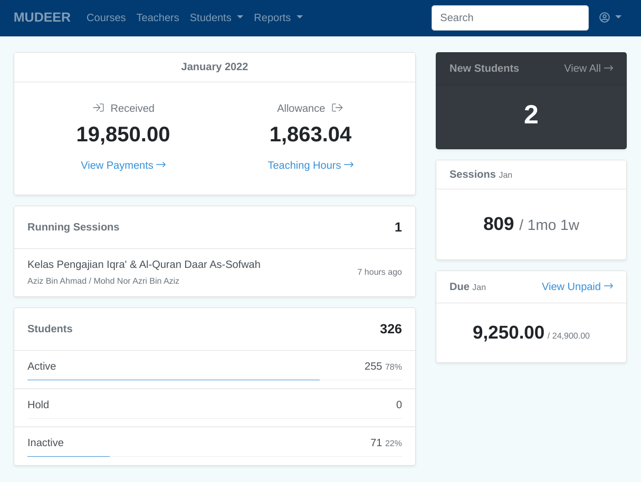Go to the Teachers page
Image resolution: width=641 pixels, height=482 pixels.
[158, 17]
